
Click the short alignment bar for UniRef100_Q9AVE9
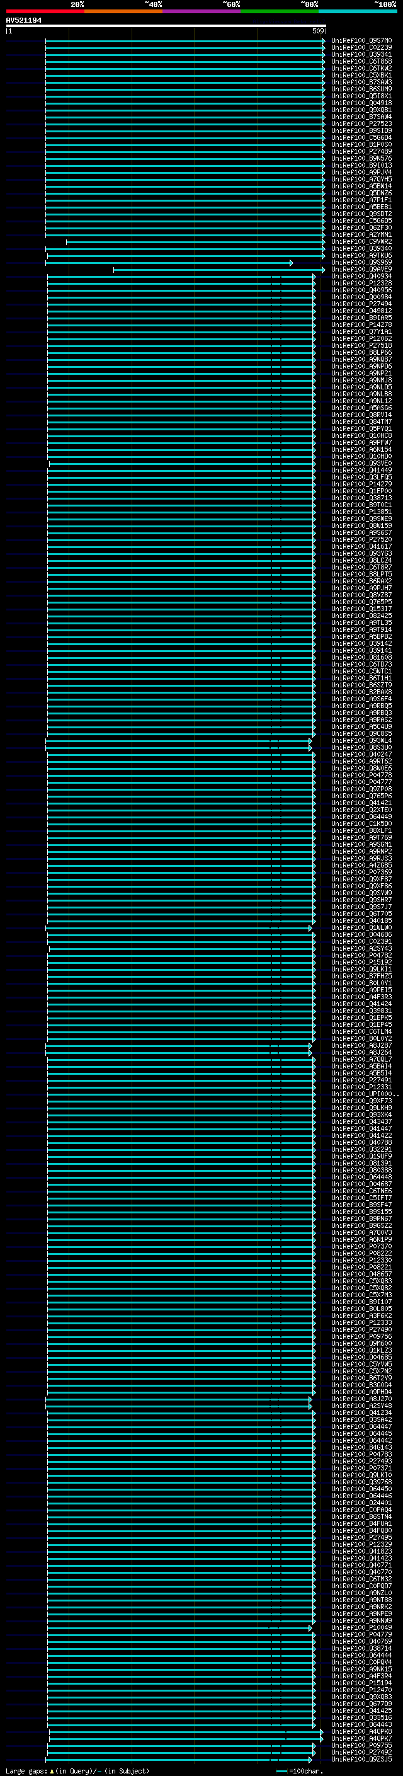[219, 270]
